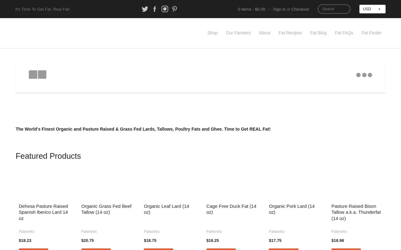Go to Our Farmers page
Viewport: 401px width, 250px height.
[238, 33]
